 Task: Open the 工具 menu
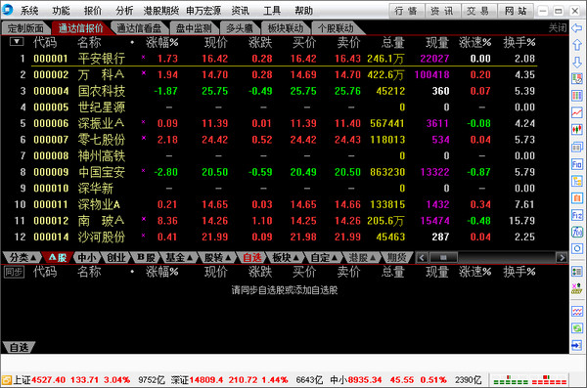pyautogui.click(x=271, y=11)
